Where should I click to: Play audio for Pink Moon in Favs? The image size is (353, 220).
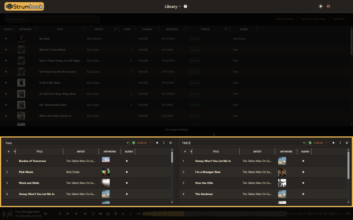pyautogui.click(x=127, y=172)
